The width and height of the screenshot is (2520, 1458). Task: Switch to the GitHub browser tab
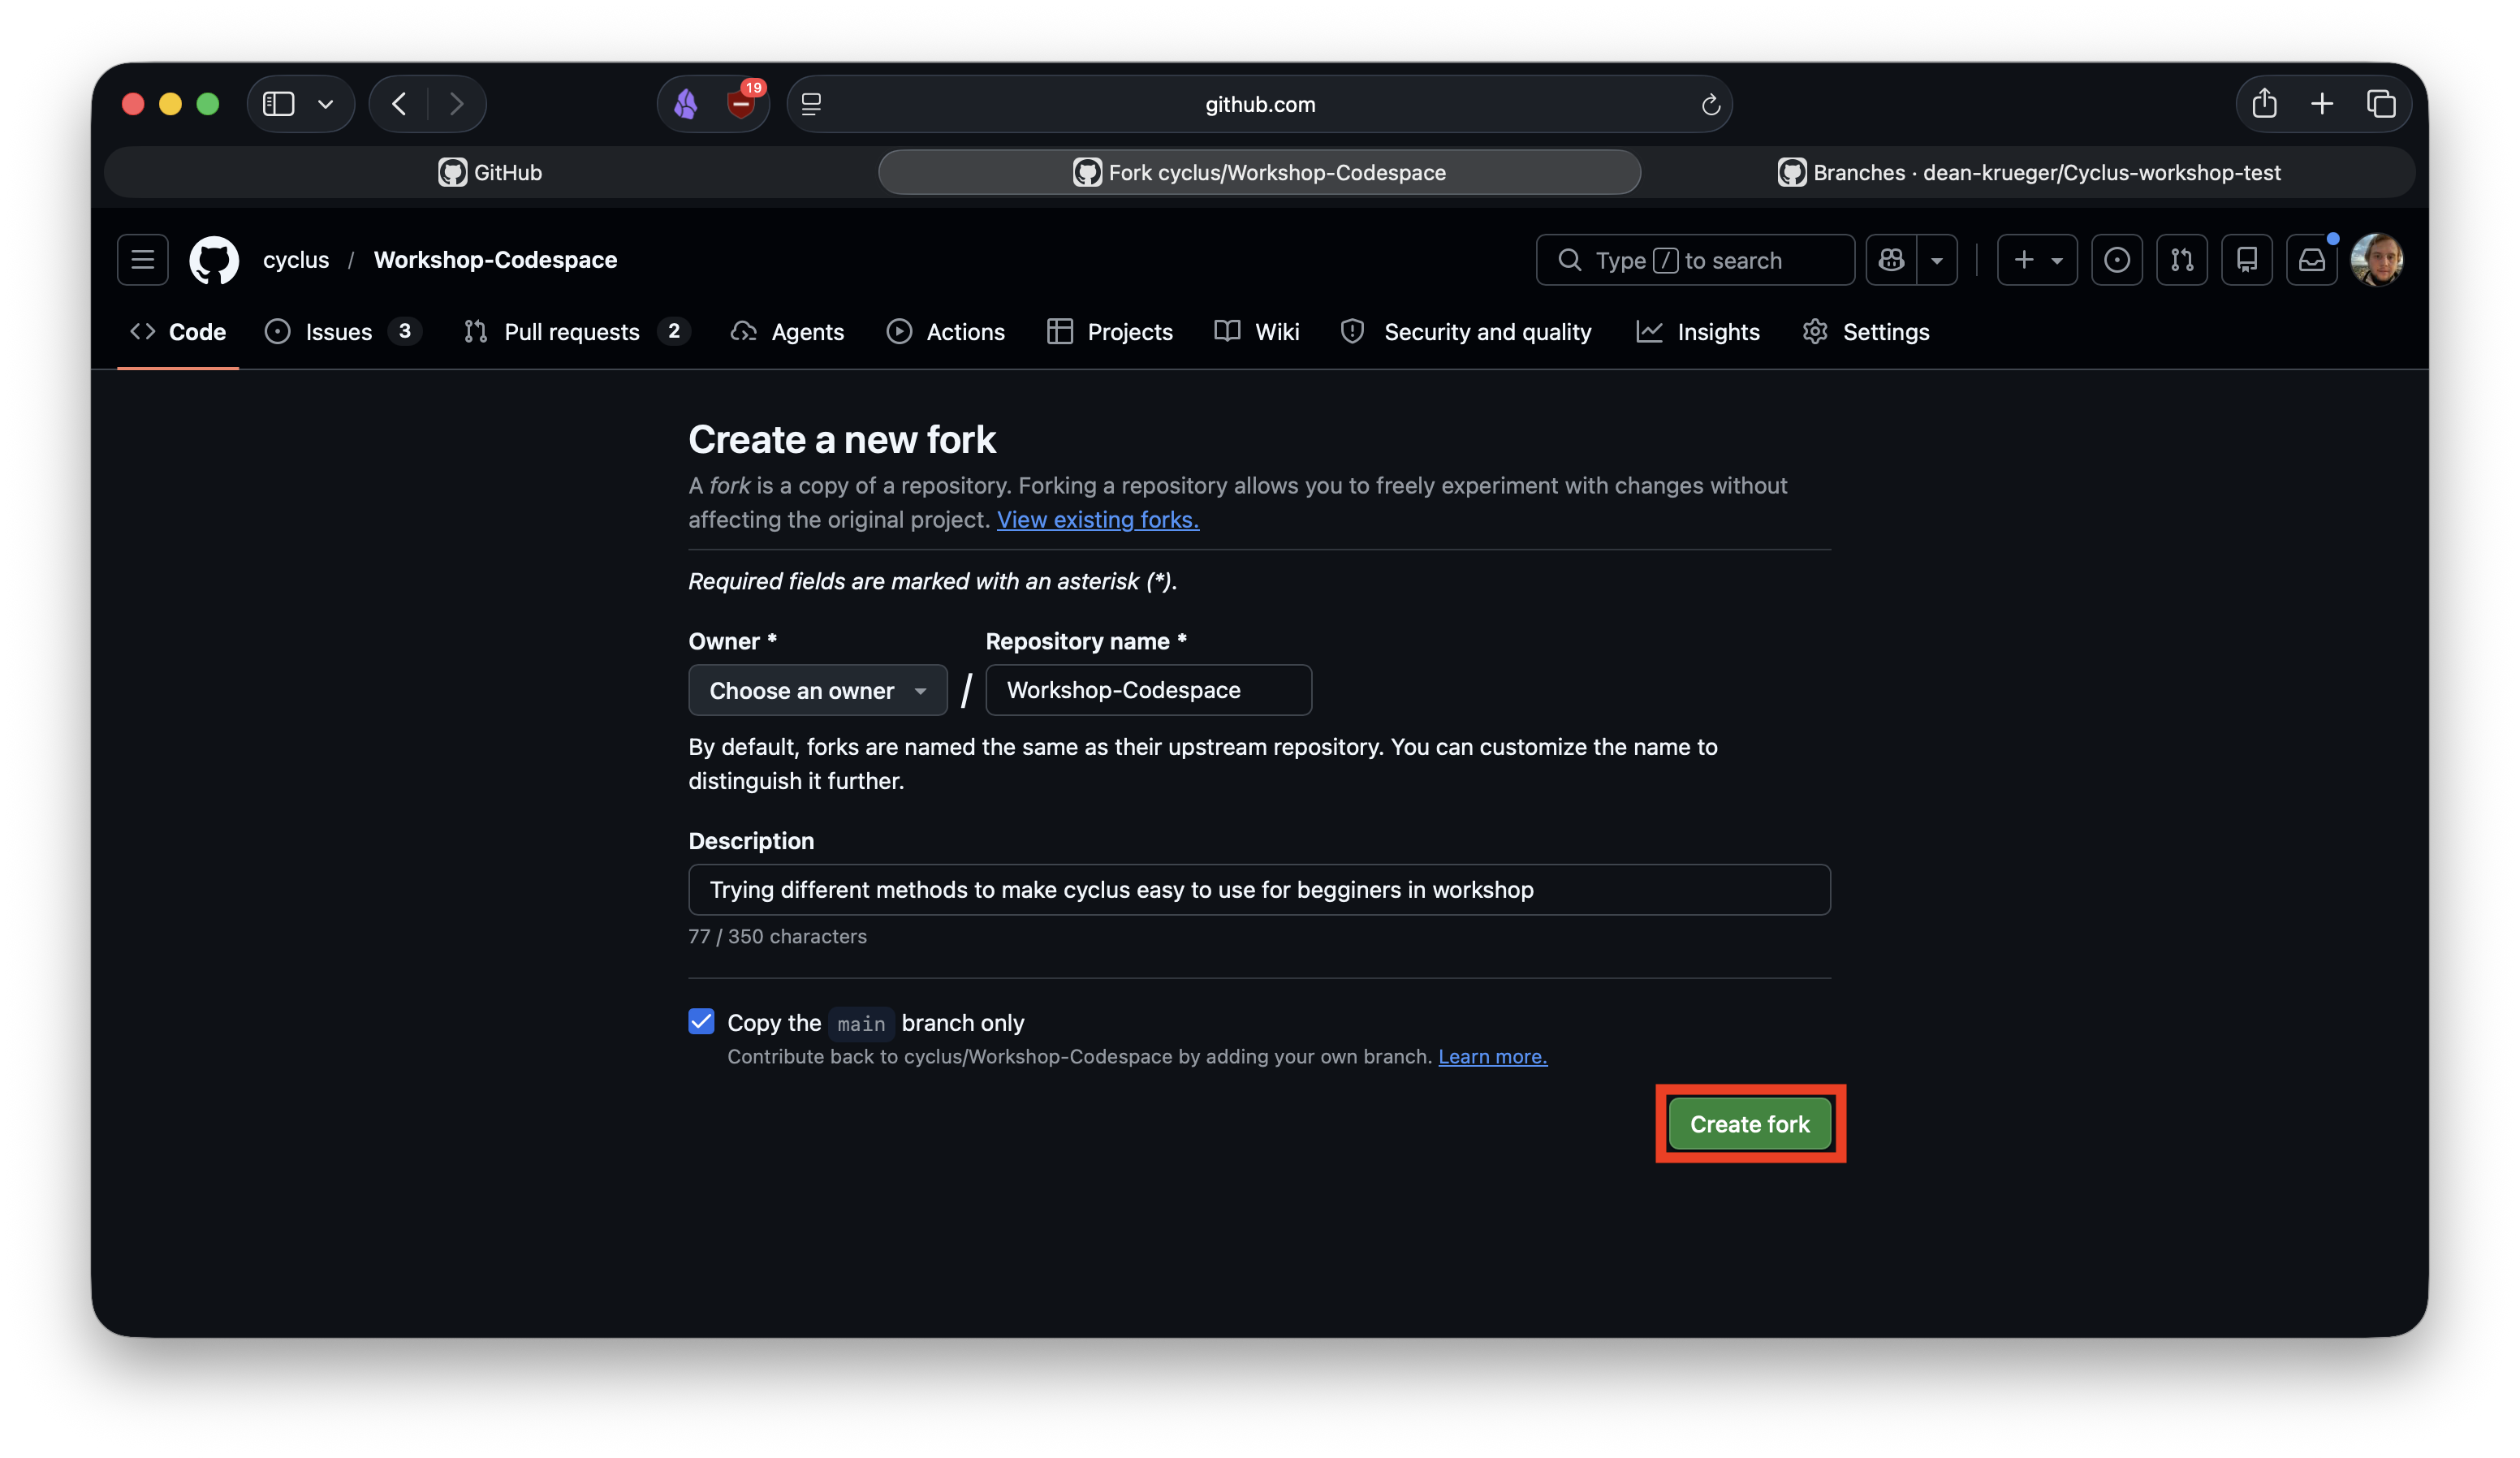tap(490, 172)
